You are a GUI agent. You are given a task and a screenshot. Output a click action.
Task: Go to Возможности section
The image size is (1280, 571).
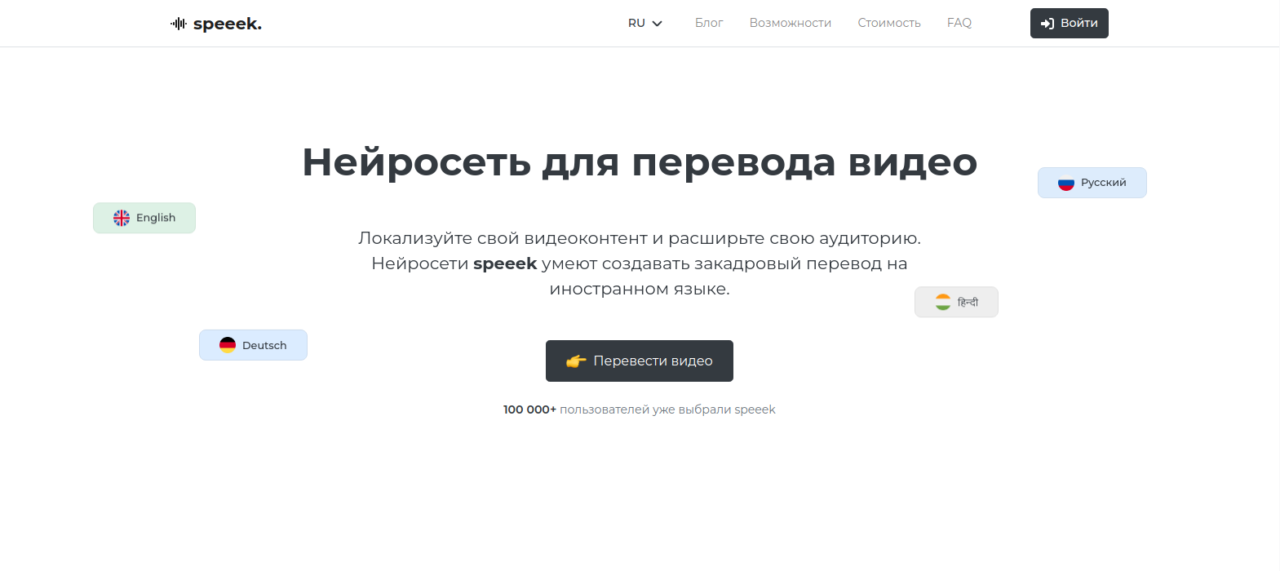(x=790, y=23)
